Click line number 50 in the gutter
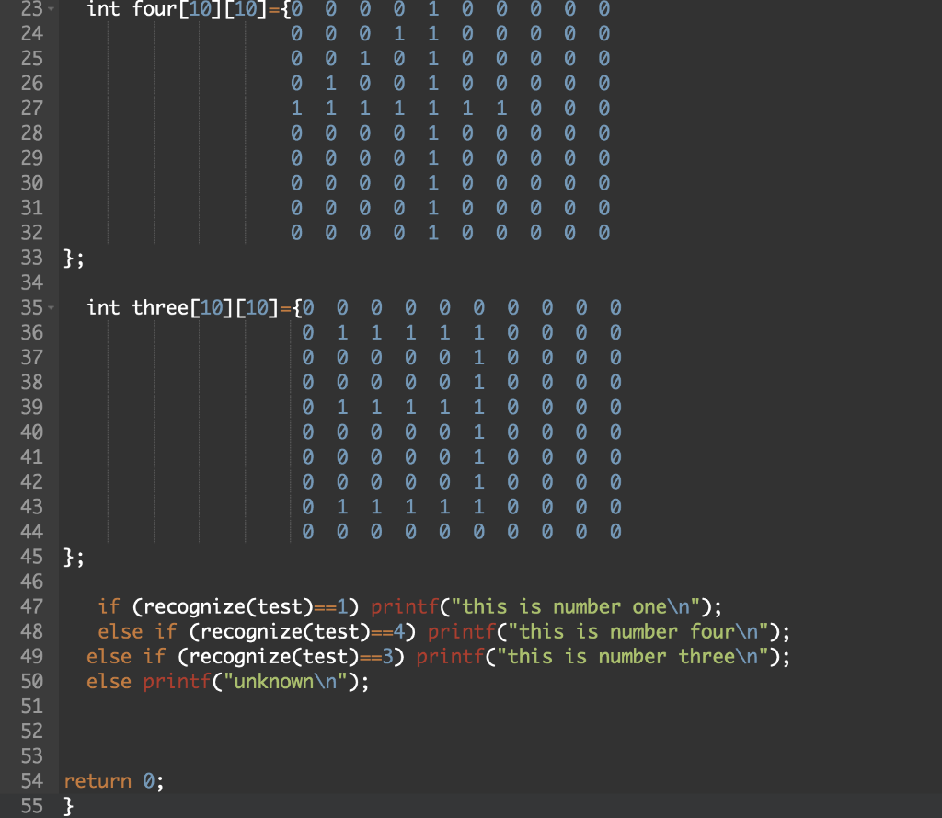 [32, 682]
